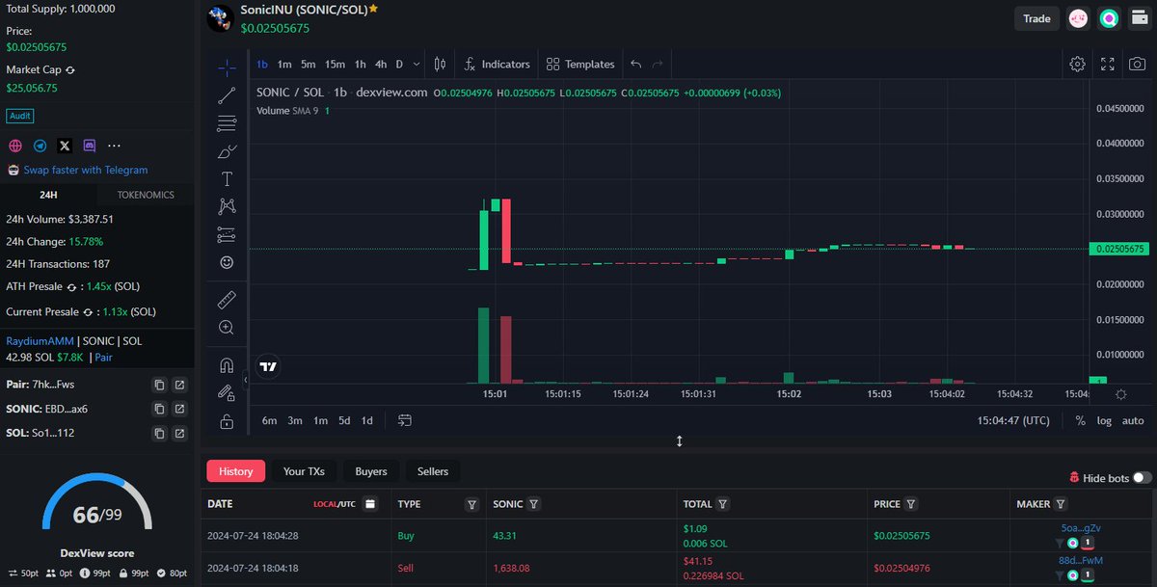This screenshot has width=1157, height=587.
Task: Filter by SONIC amount column
Action: coord(534,504)
